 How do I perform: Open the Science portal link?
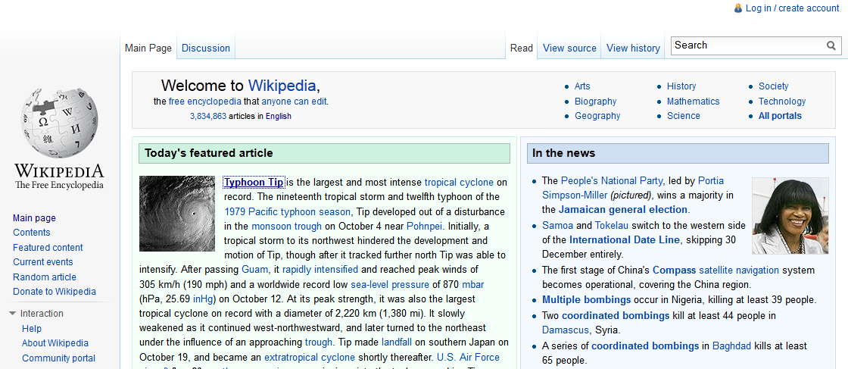tap(684, 116)
